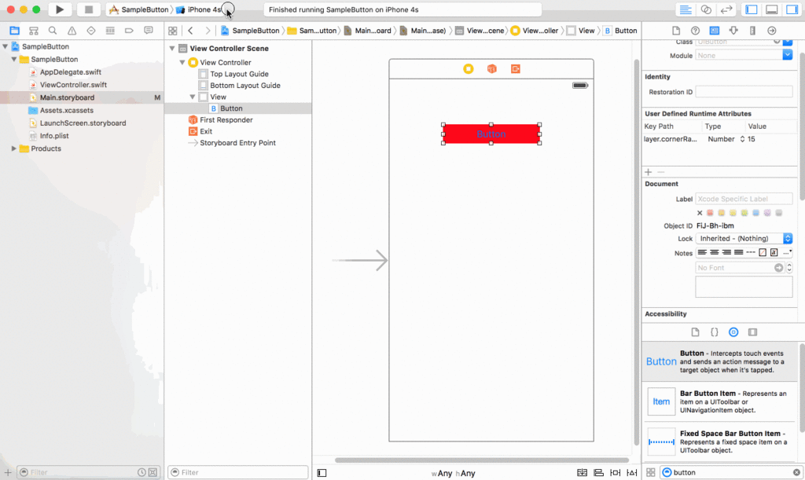Select First Responder in outline
The image size is (805, 480).
click(226, 119)
